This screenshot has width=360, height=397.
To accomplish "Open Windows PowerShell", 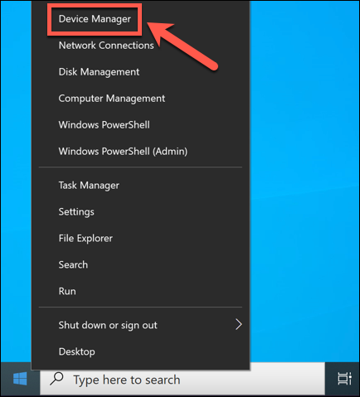I will (104, 125).
